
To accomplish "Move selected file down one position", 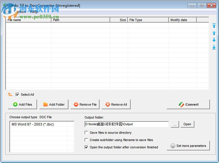I will point(214,40).
